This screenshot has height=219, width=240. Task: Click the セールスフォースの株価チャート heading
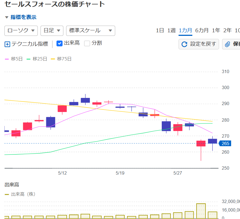pos(55,4)
